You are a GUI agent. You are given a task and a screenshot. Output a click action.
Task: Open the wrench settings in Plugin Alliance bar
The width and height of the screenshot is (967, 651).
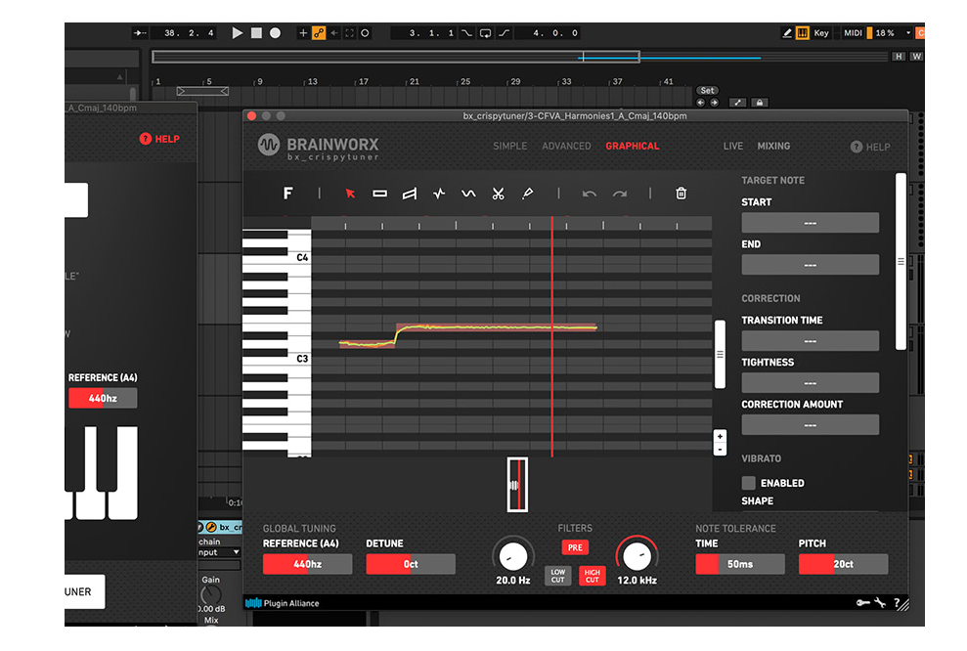pyautogui.click(x=880, y=603)
